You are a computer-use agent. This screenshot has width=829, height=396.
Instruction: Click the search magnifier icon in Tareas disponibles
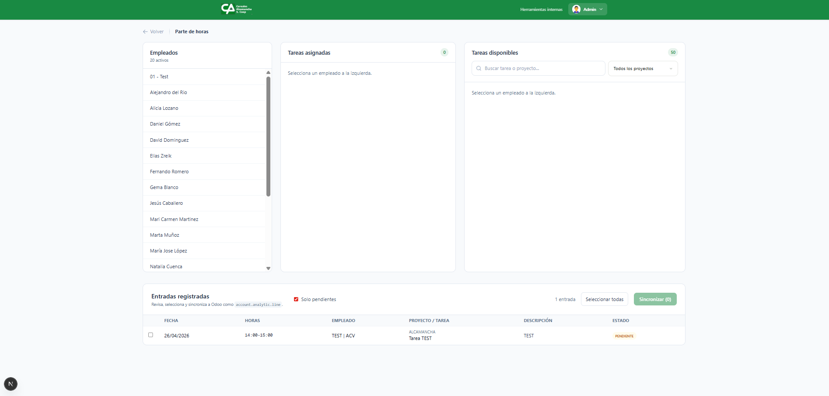[479, 69]
